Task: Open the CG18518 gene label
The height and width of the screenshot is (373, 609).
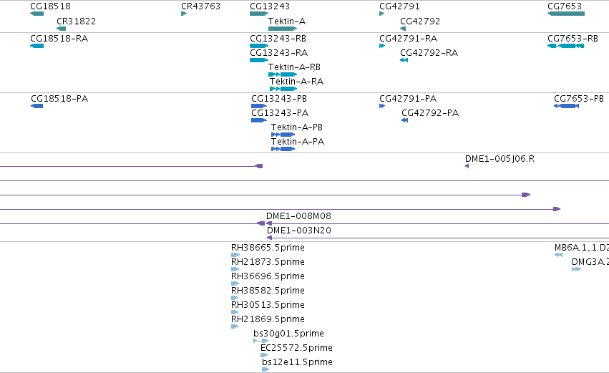Action: pos(51,6)
